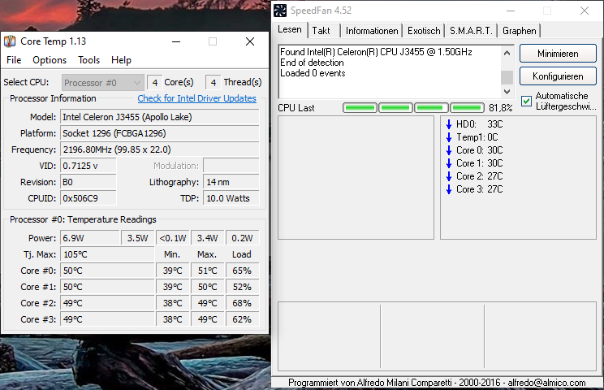Click the SpeedFan fan logo icon
This screenshot has width=604, height=390.
point(280,11)
